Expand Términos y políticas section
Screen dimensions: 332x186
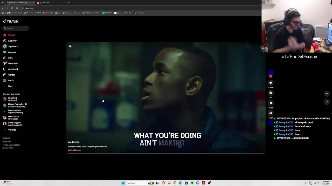11,145
